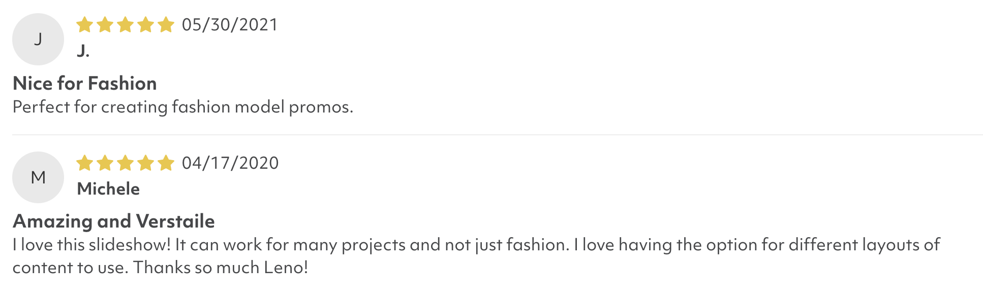This screenshot has width=983, height=301.
Task: Click first star in Michele's review rating
Action: click(x=84, y=163)
